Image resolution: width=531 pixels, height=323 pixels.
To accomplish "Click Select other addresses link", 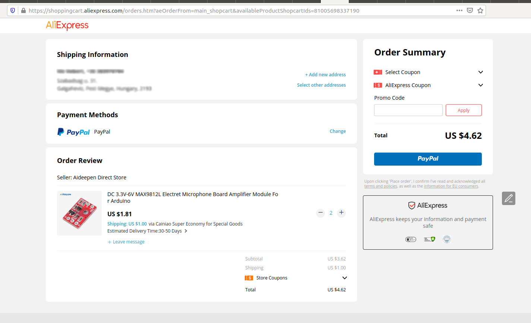I will tap(321, 85).
